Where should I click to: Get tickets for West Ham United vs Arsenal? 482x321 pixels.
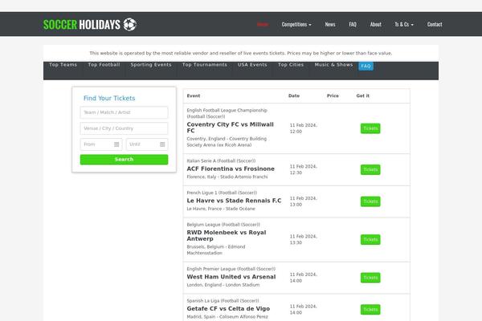[370, 278]
